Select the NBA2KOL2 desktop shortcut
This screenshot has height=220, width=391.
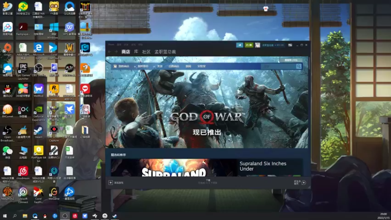[7, 194]
